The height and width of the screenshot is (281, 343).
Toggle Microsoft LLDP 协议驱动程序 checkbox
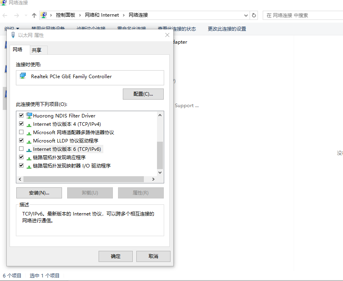pyautogui.click(x=21, y=140)
